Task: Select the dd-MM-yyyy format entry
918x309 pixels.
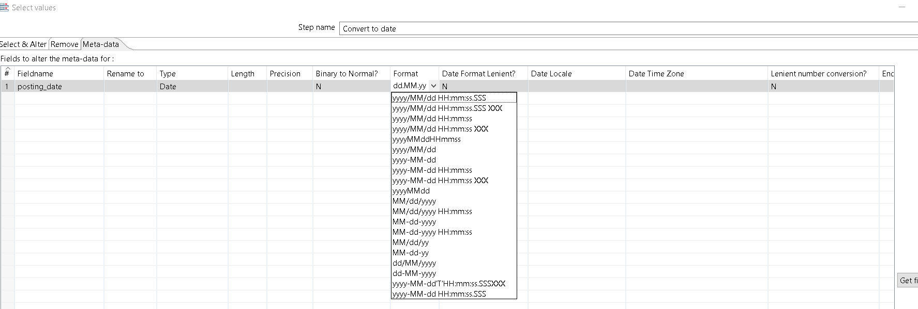Action: [x=414, y=273]
